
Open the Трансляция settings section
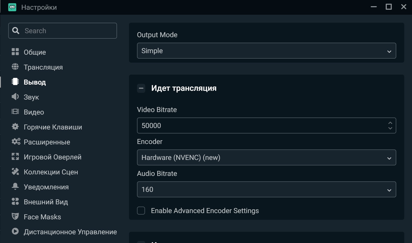pos(43,67)
